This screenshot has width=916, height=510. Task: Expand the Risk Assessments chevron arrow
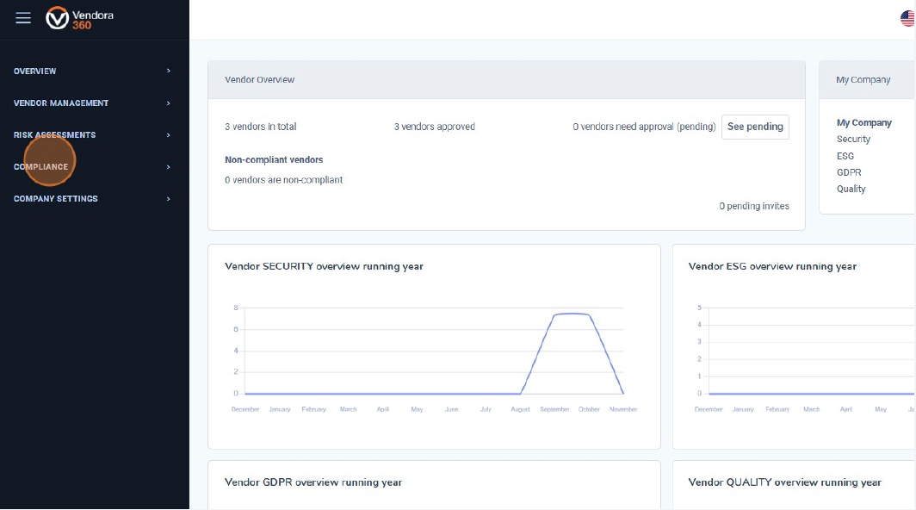coord(169,135)
